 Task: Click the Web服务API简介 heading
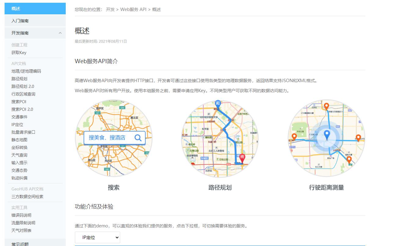click(x=96, y=61)
